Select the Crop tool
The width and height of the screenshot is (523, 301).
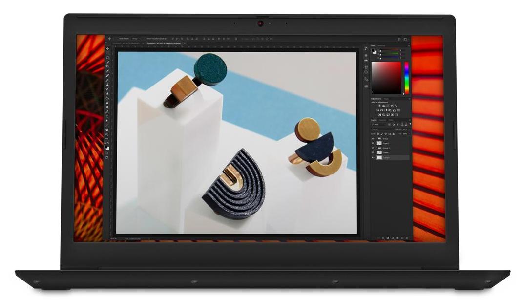(107, 66)
